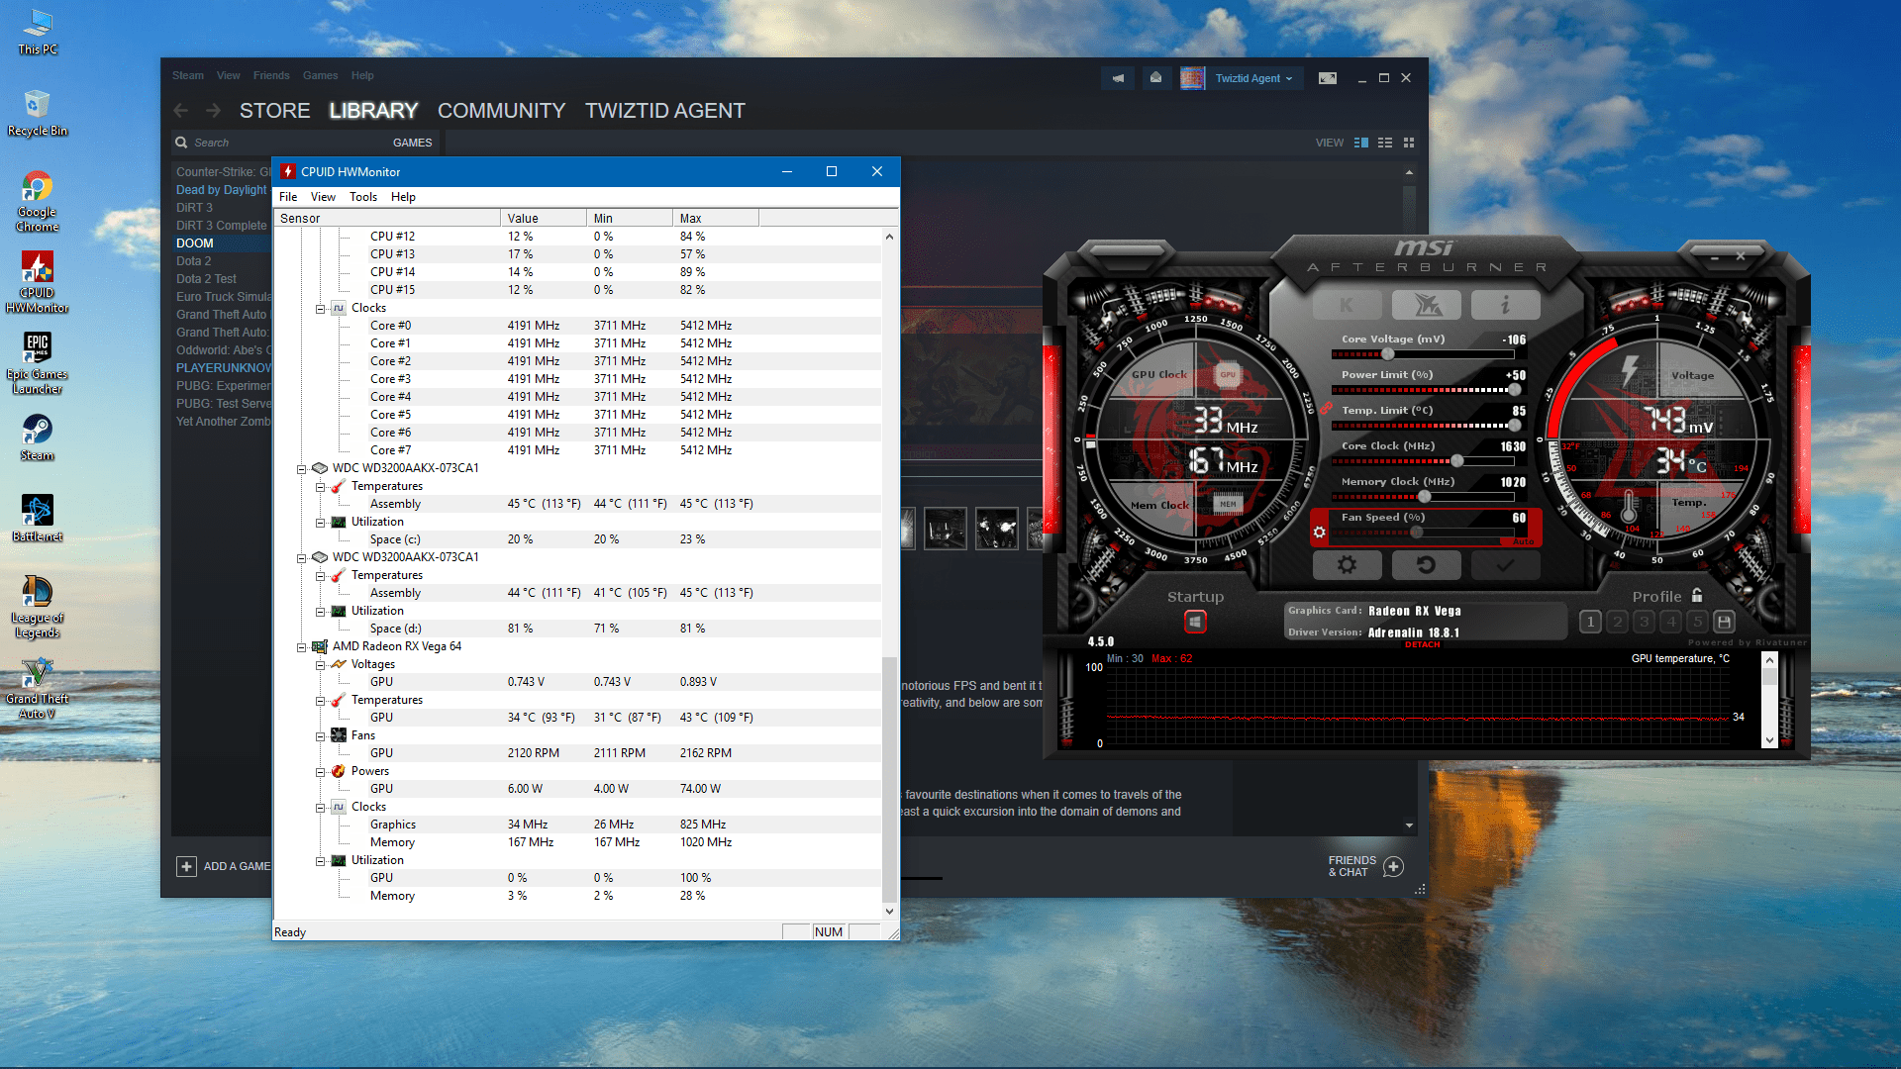
Task: Select Steam grid view icon
Action: 1409,143
